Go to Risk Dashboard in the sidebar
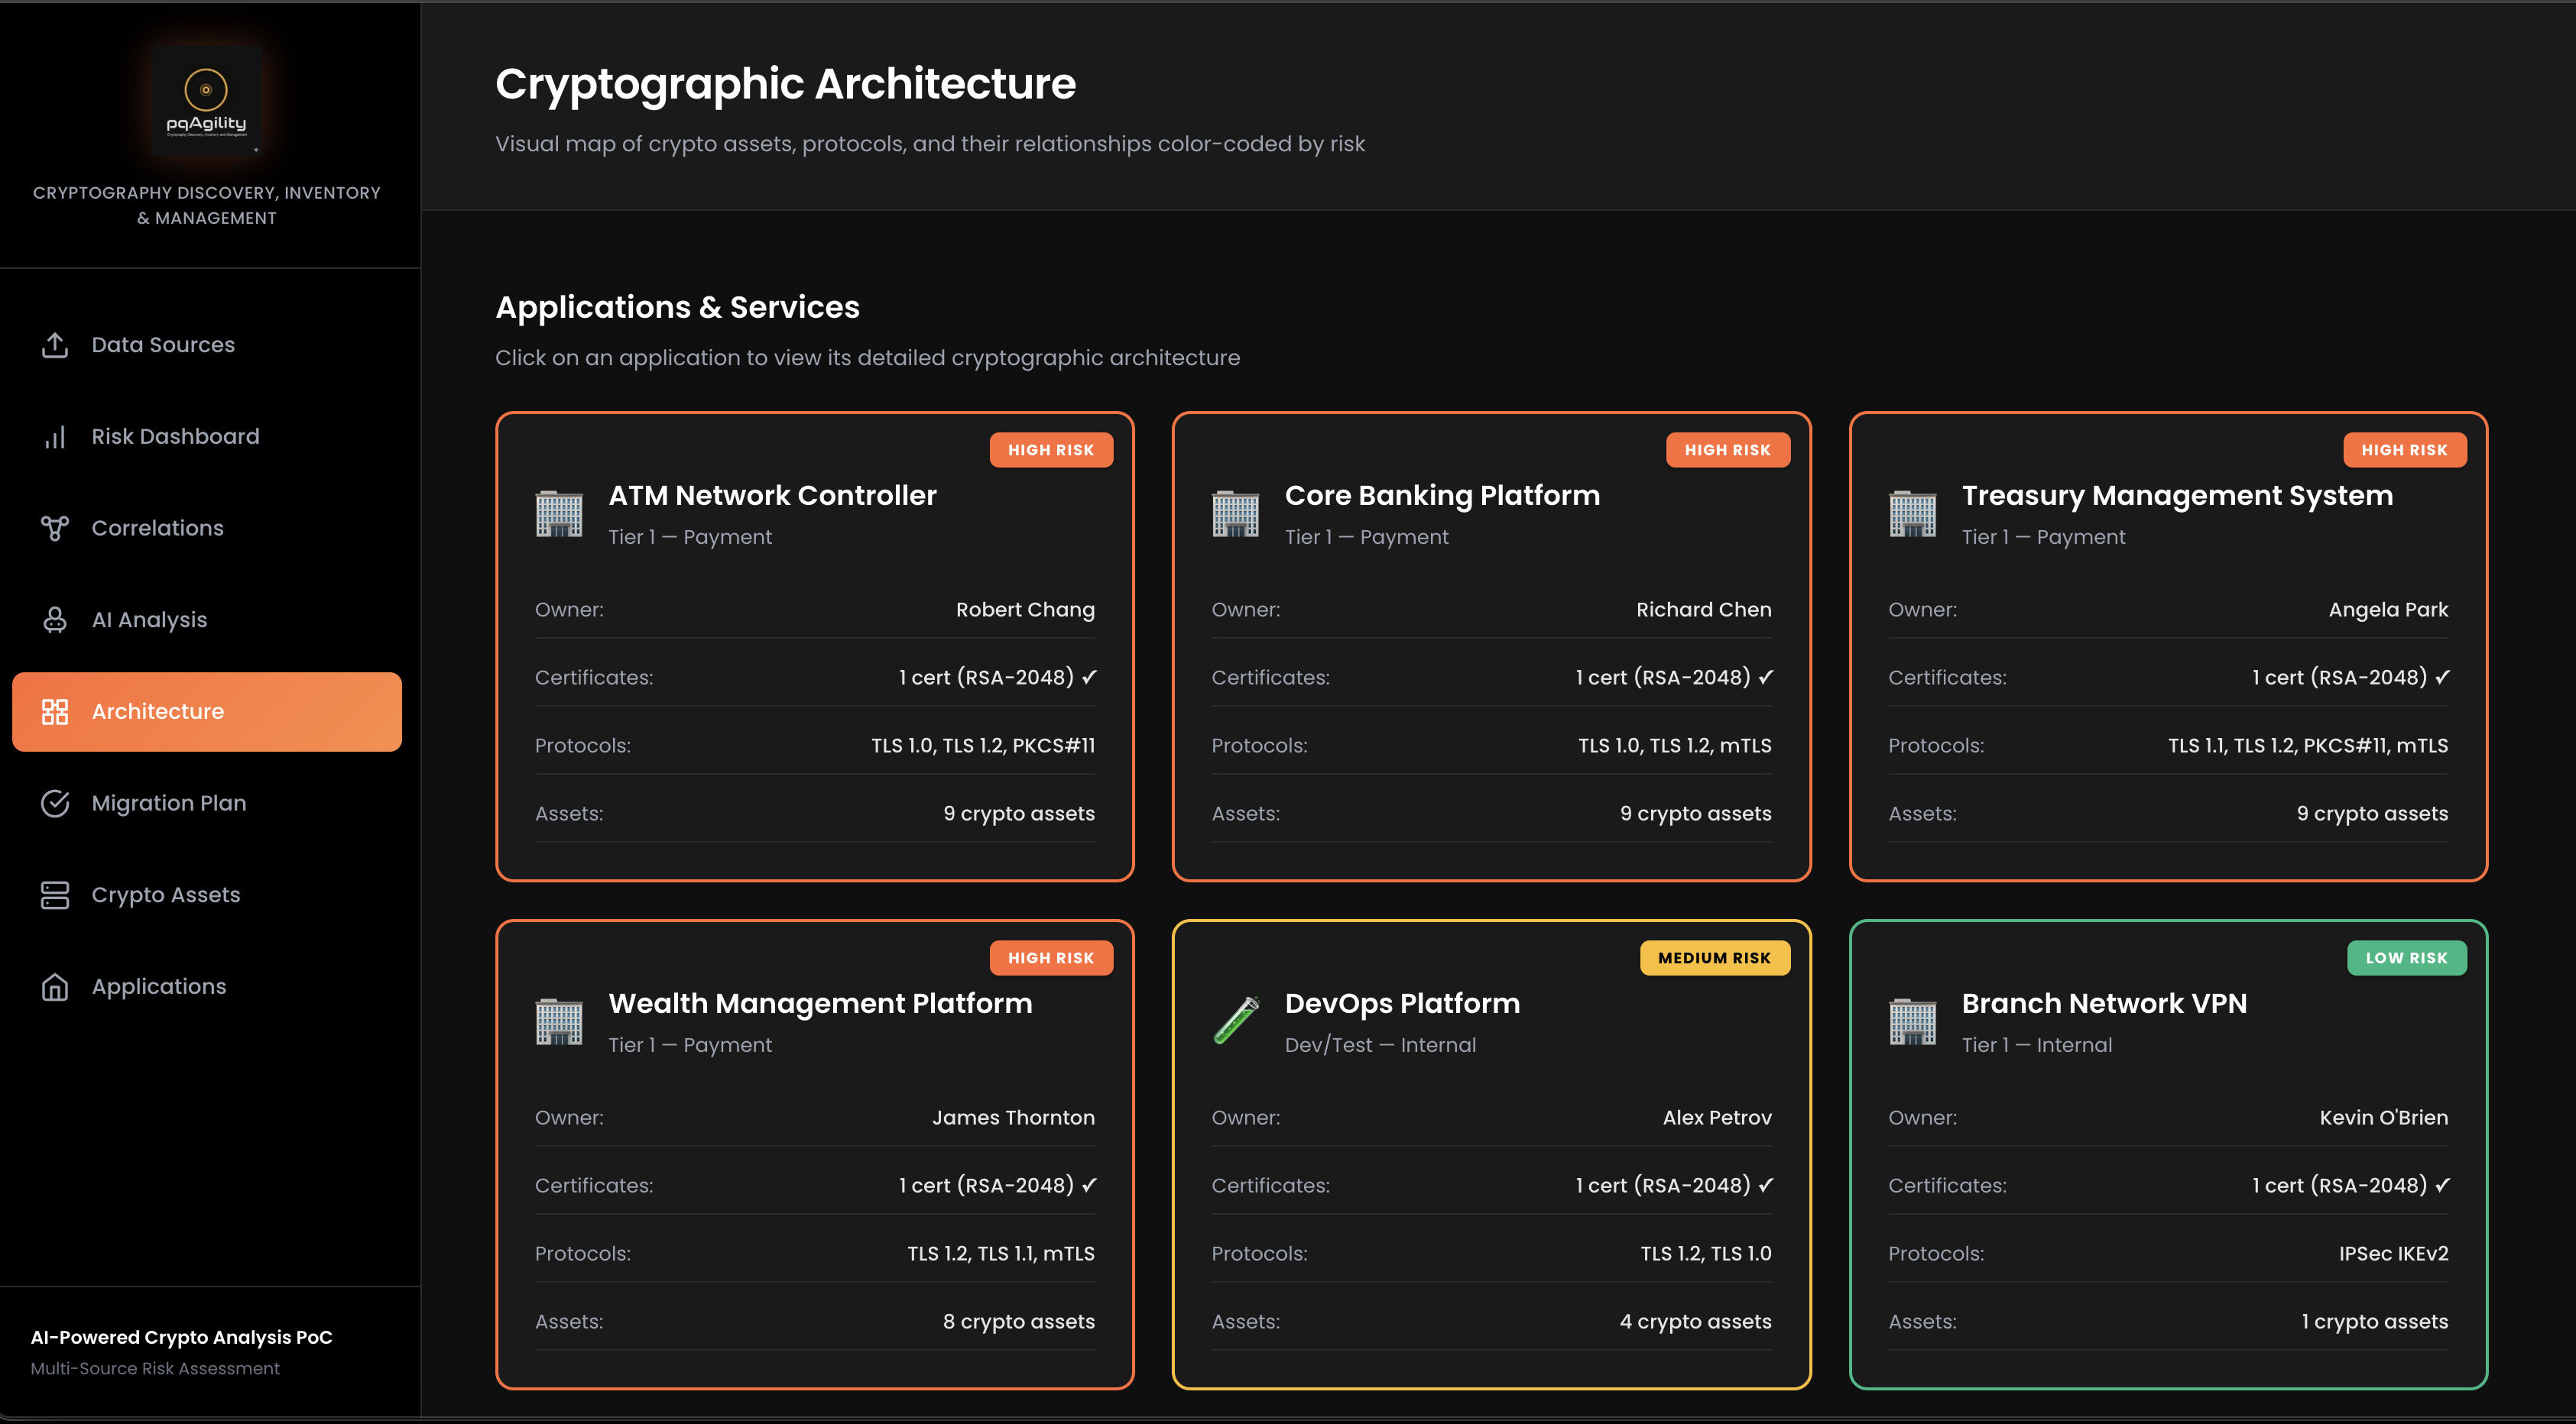The height and width of the screenshot is (1424, 2576). point(175,437)
